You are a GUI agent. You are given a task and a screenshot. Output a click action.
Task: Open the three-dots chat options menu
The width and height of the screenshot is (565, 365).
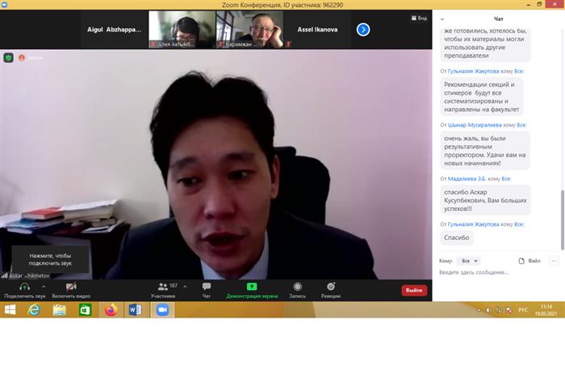(554, 261)
